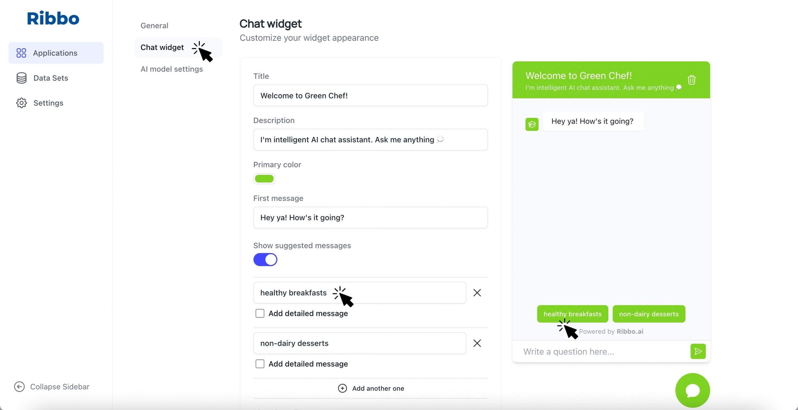Open AI model settings
The image size is (798, 410).
tap(172, 69)
